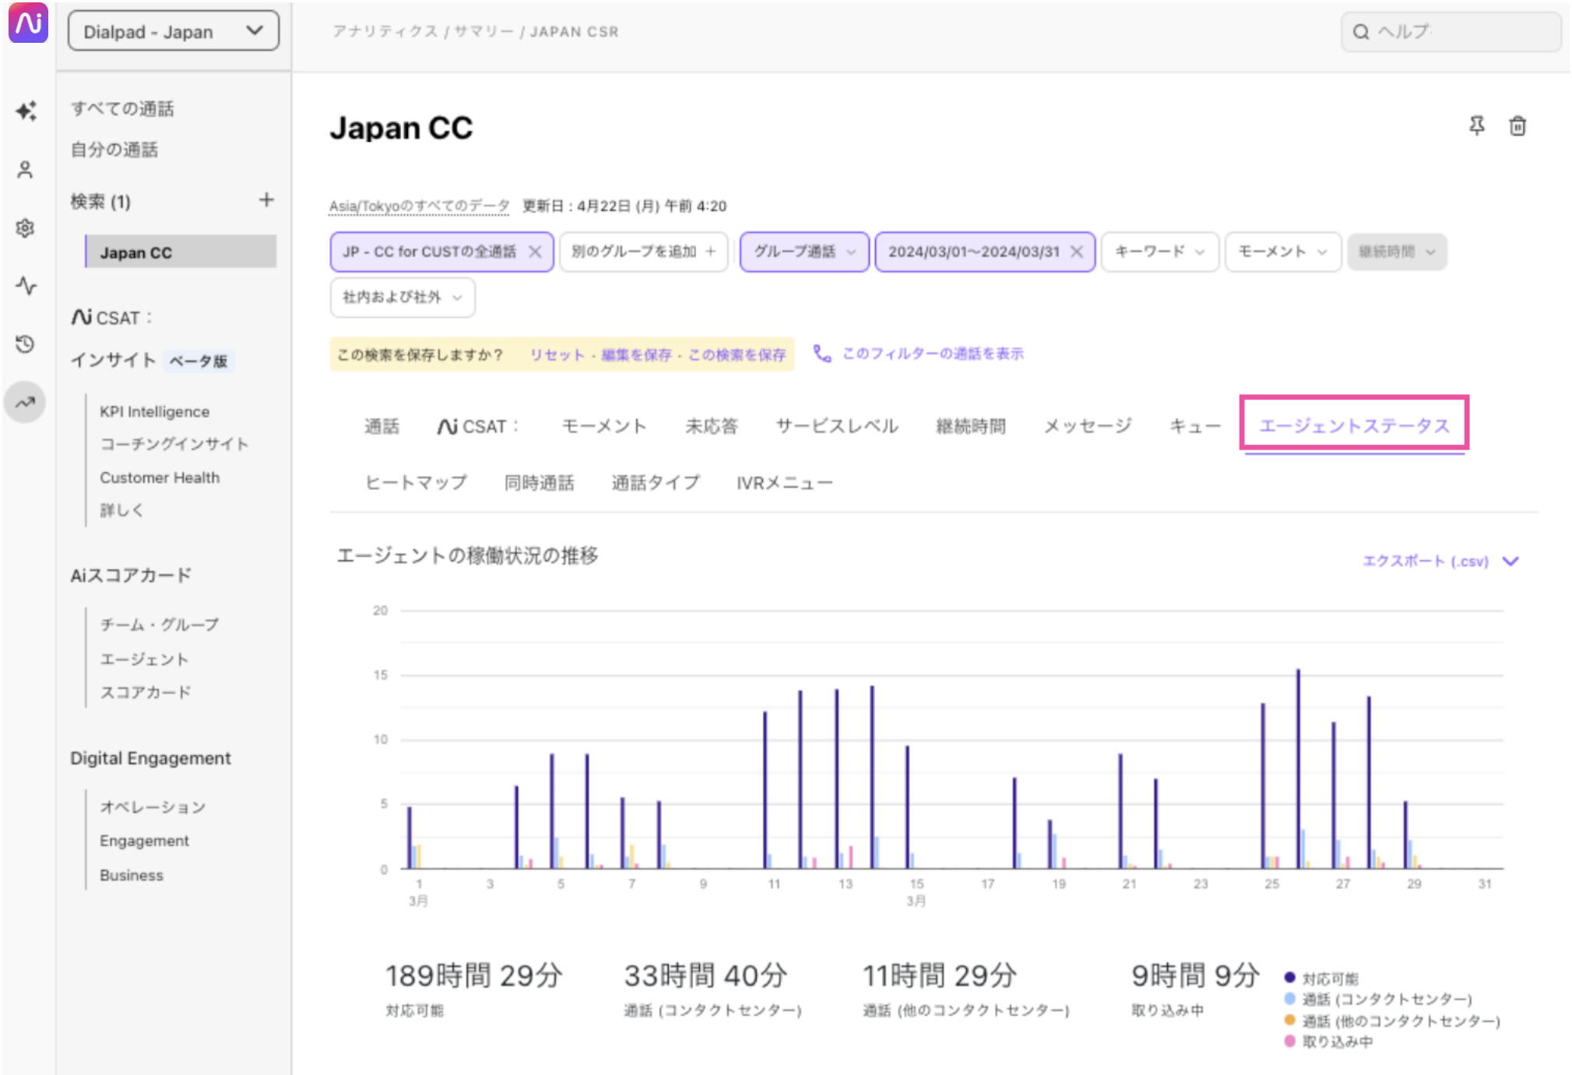Switch to the サービスレベル tab
This screenshot has height=1075, width=1572.
coord(837,426)
